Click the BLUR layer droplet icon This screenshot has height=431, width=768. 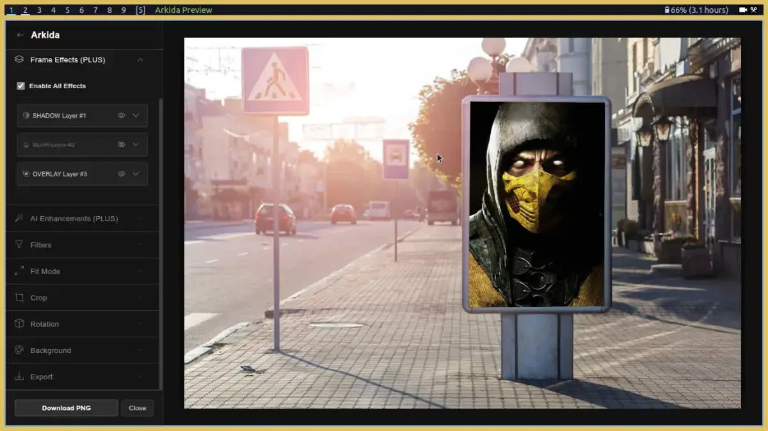point(26,145)
